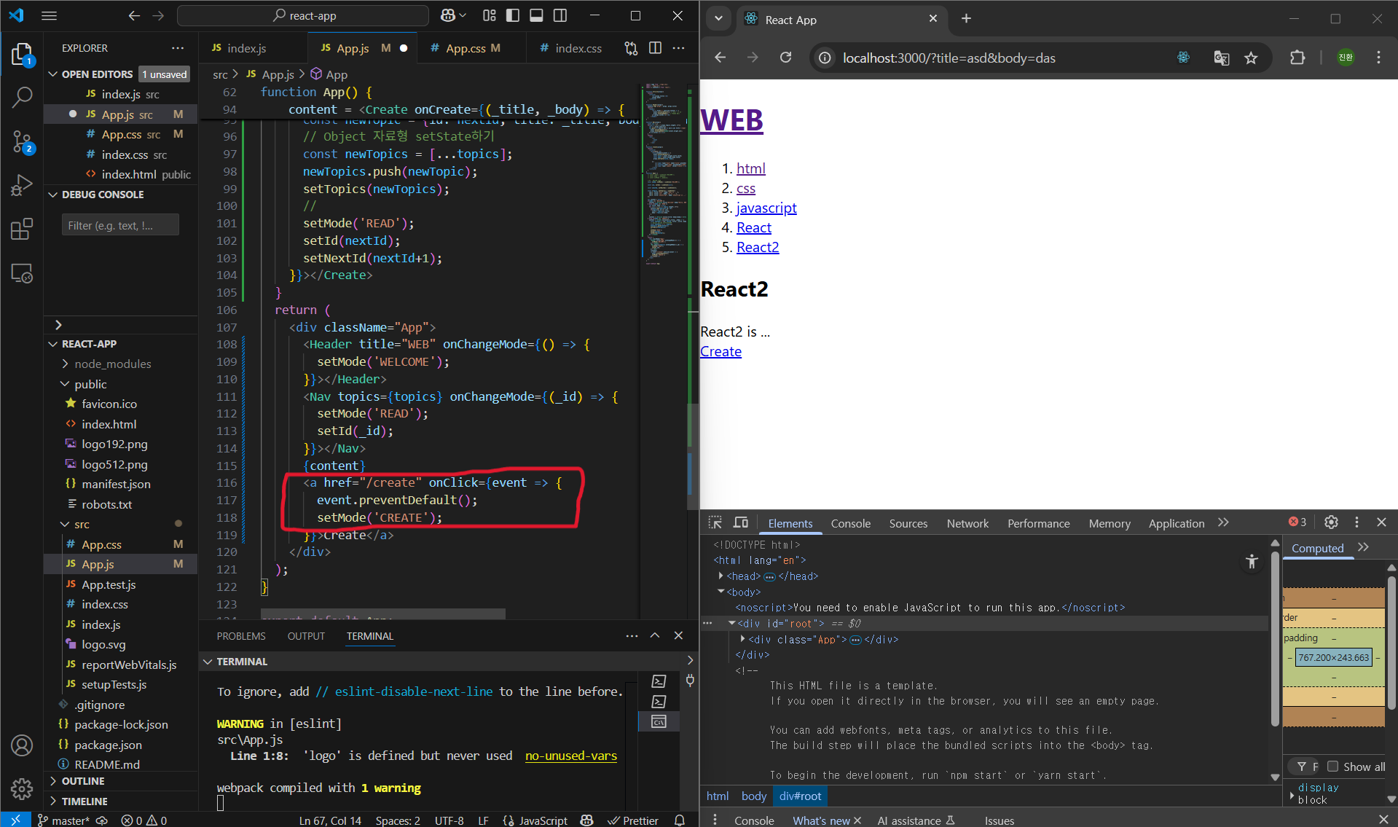
Task: Open Remote Explorer in activity bar
Action: 22,274
